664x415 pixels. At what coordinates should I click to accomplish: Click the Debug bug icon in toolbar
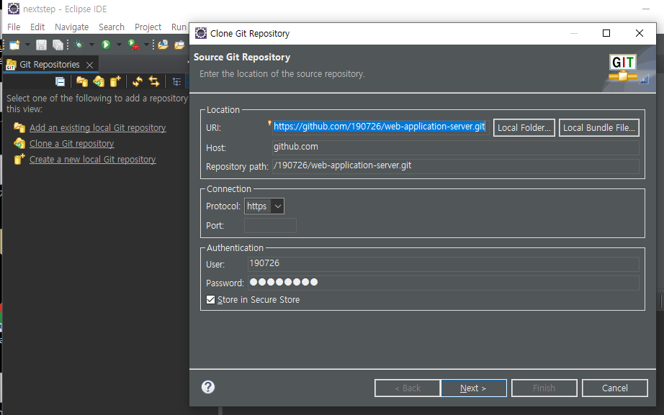click(78, 45)
